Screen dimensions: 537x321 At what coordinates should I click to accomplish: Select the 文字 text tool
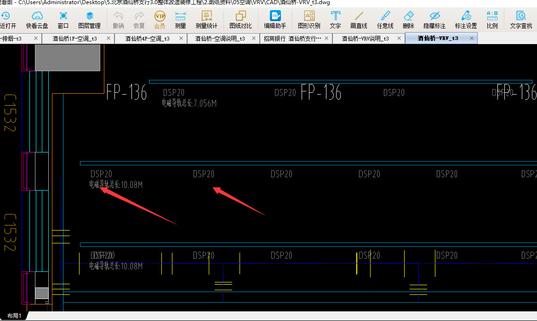tap(335, 20)
